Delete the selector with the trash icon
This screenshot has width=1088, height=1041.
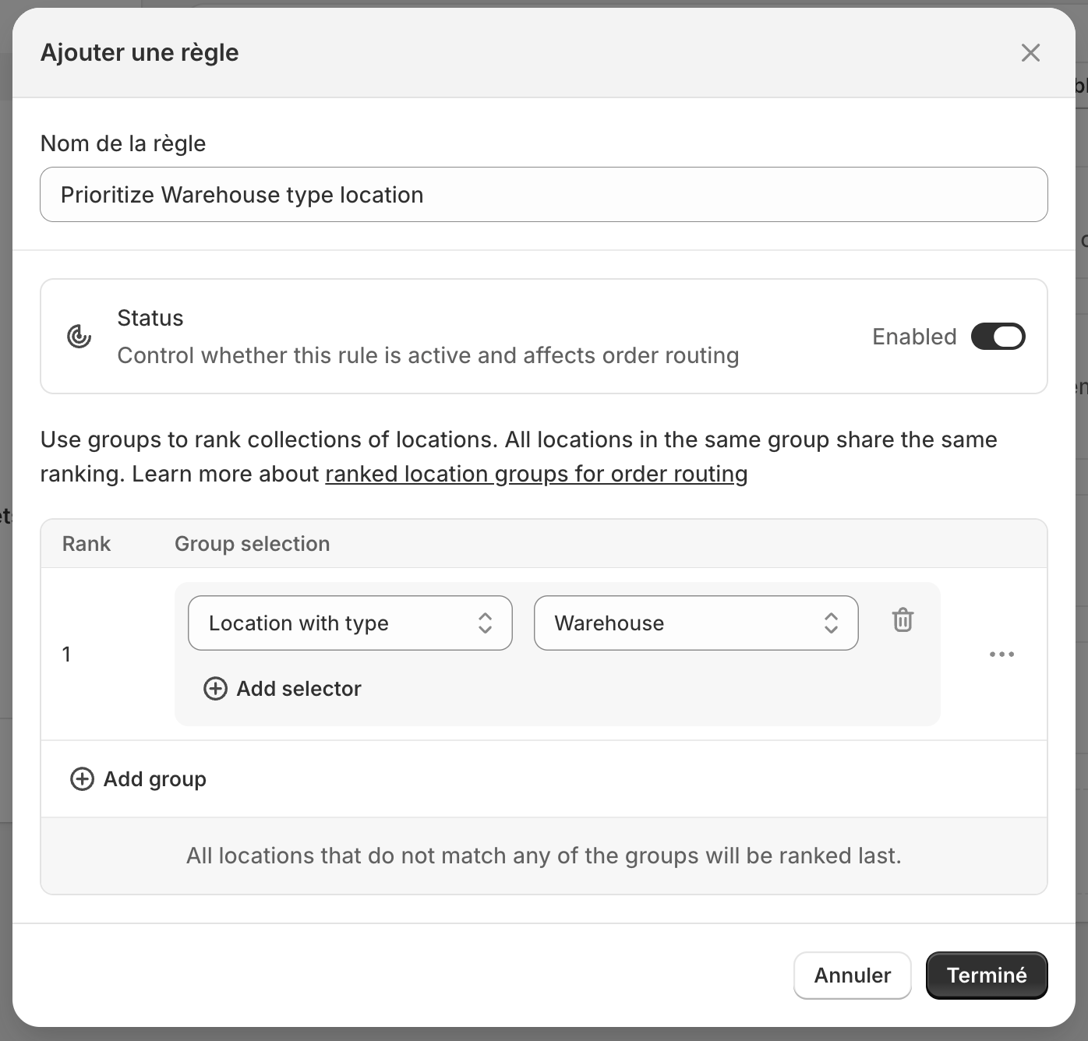903,620
